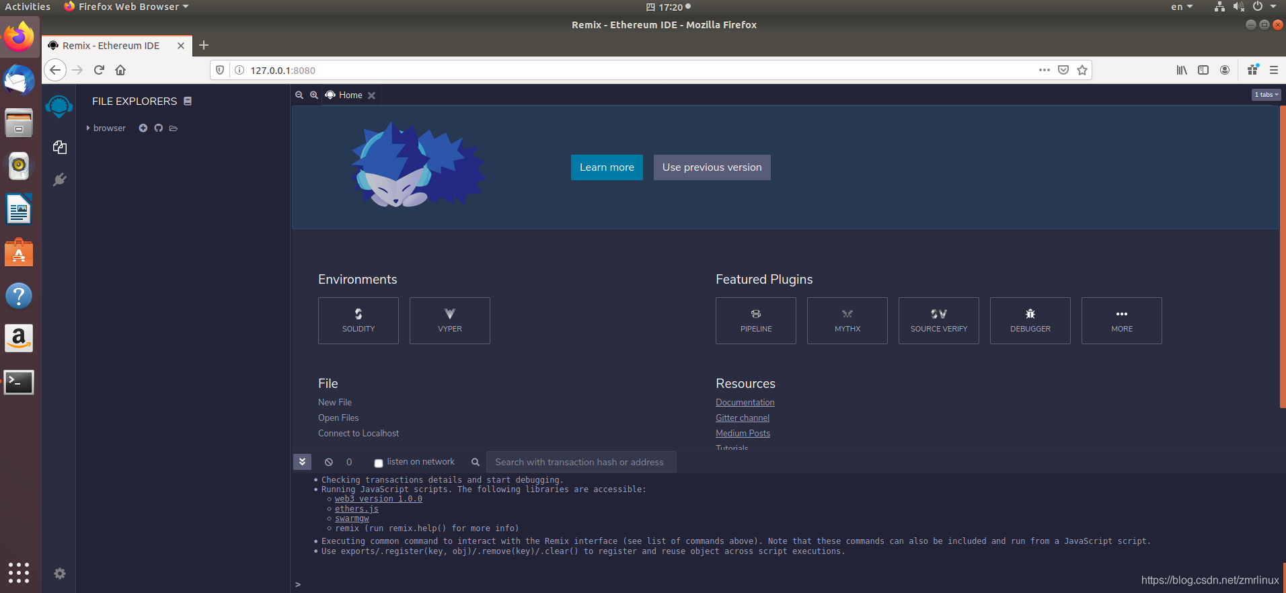
Task: Open the Medium Posts link
Action: (x=743, y=433)
